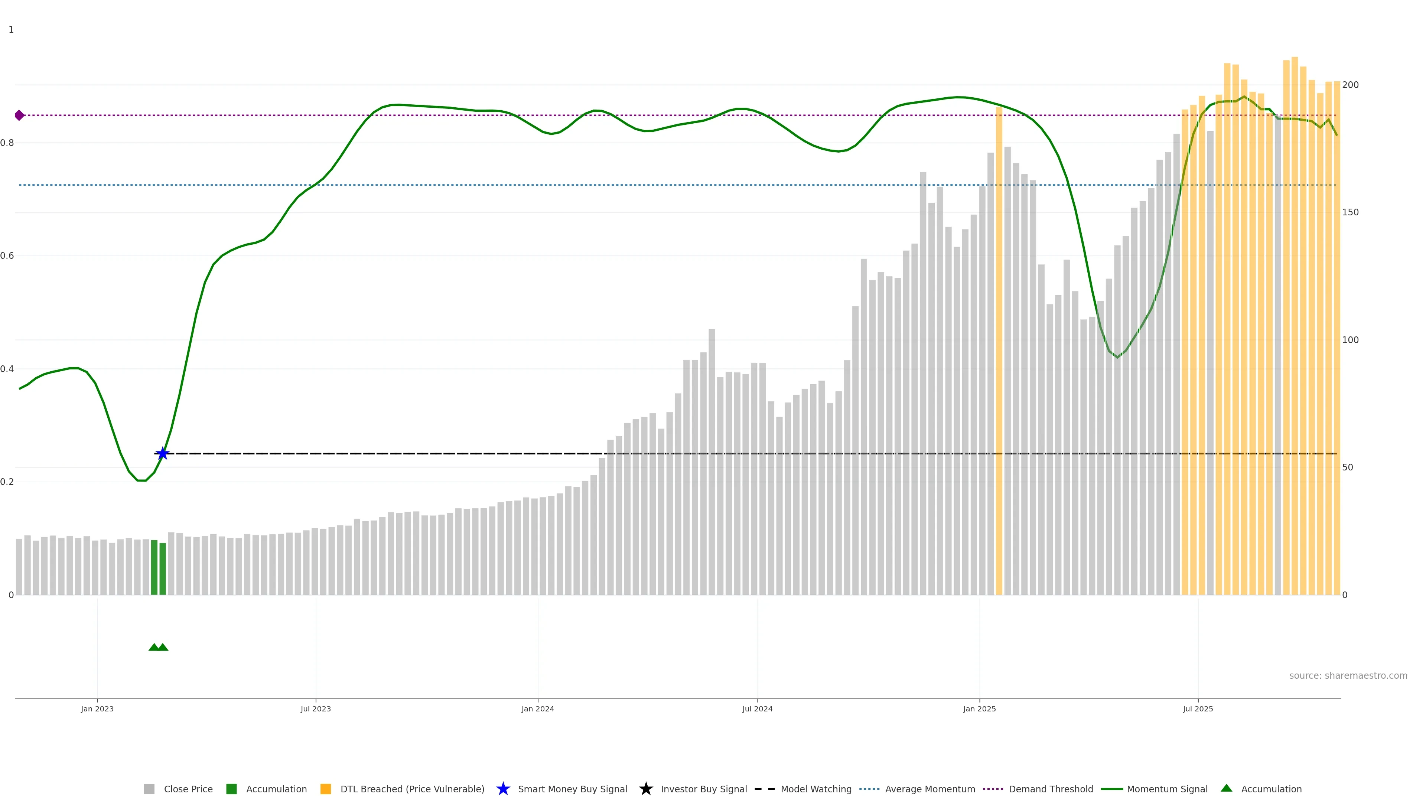
Task: Toggle DTL Breached (Price Vulnerable) legend item
Action: point(412,789)
